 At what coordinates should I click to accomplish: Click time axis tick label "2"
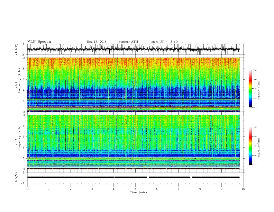pos(71,189)
